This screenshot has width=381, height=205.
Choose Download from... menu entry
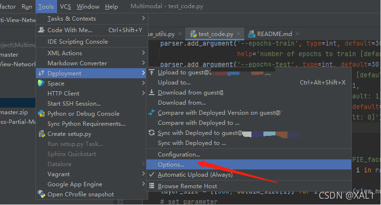(x=249, y=103)
